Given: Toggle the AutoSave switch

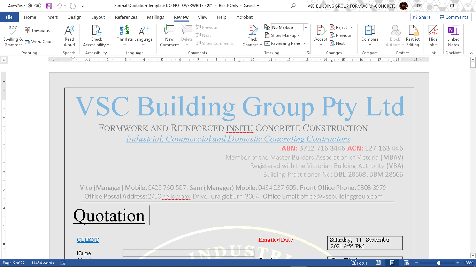Looking at the screenshot, I should 34,6.
